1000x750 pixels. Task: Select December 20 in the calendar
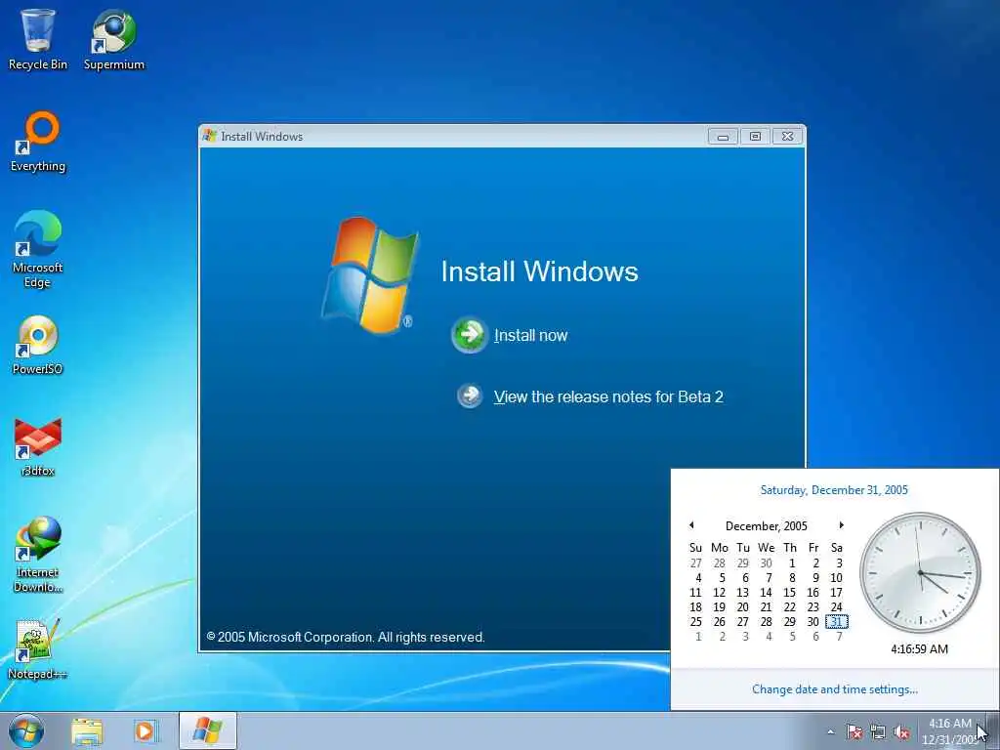coord(743,607)
